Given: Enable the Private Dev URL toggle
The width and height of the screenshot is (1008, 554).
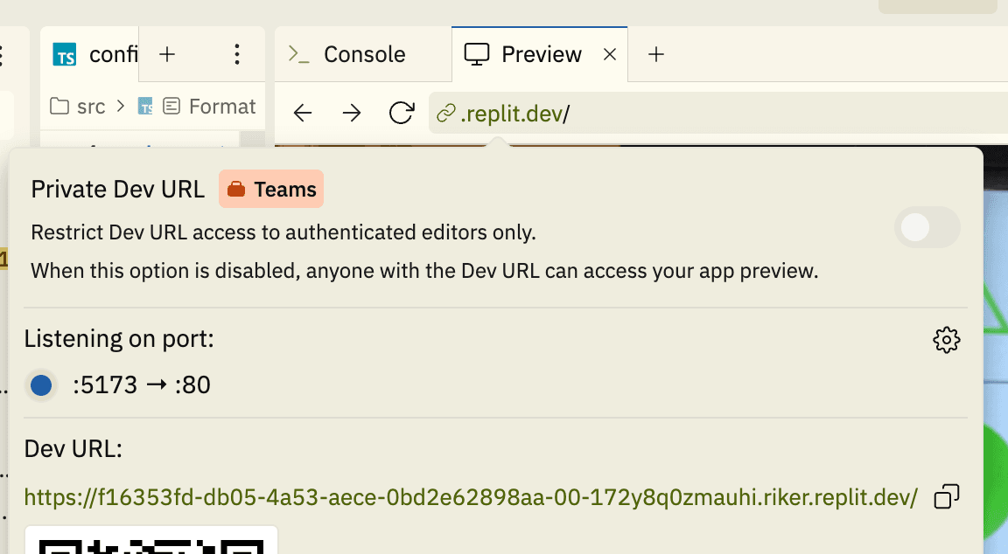Looking at the screenshot, I should (927, 227).
